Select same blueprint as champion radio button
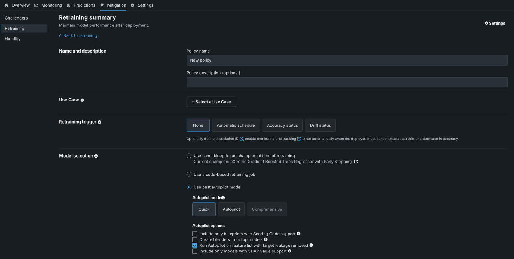The width and height of the screenshot is (514, 259). (189, 156)
